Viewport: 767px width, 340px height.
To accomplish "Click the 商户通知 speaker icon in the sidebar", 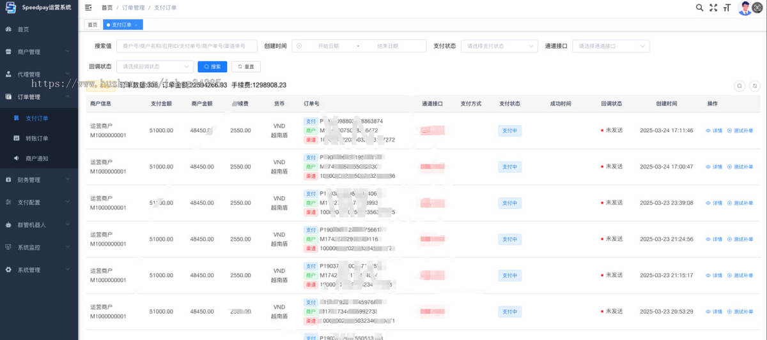I will (17, 158).
